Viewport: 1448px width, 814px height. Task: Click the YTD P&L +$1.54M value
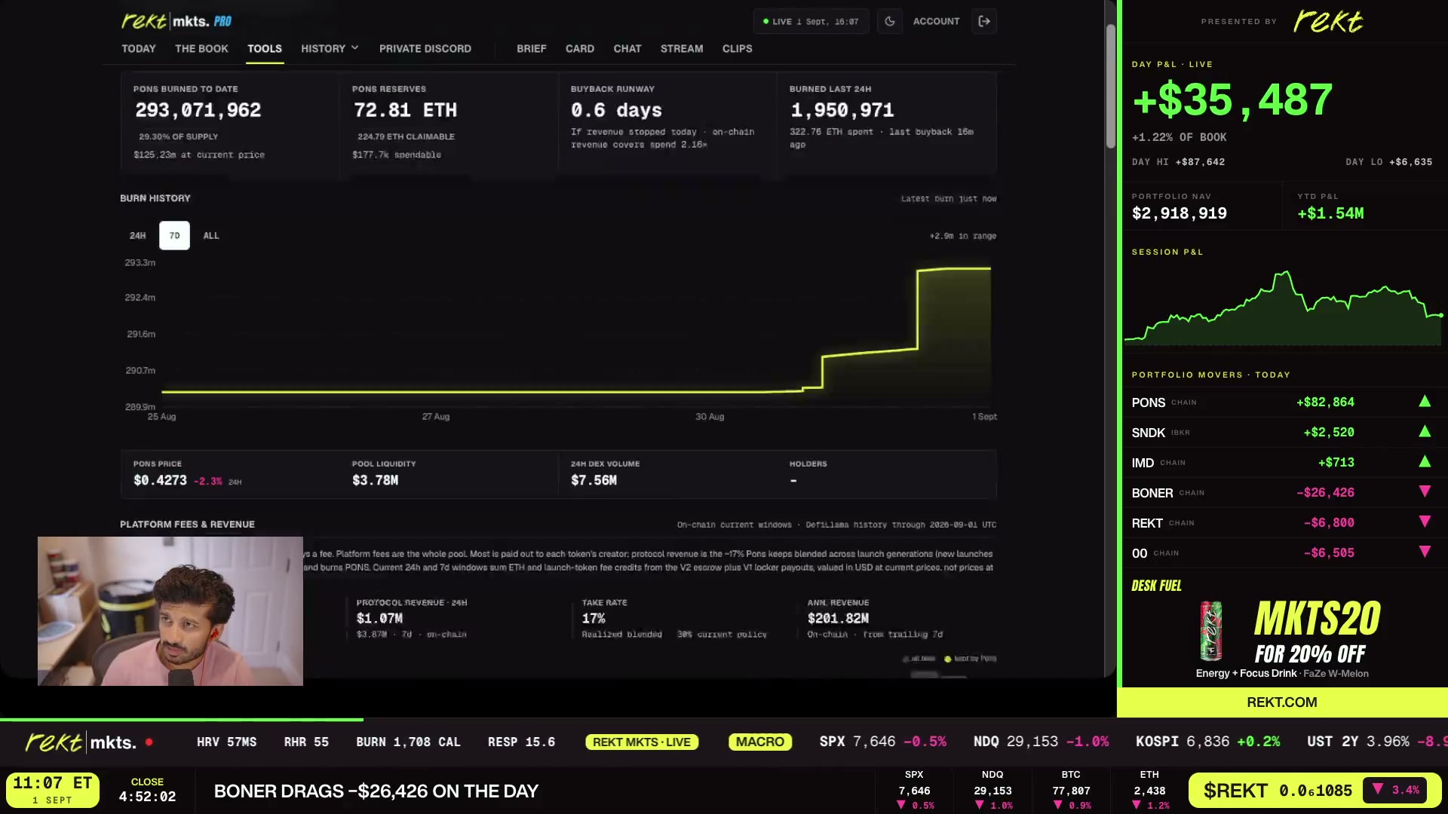tap(1330, 213)
